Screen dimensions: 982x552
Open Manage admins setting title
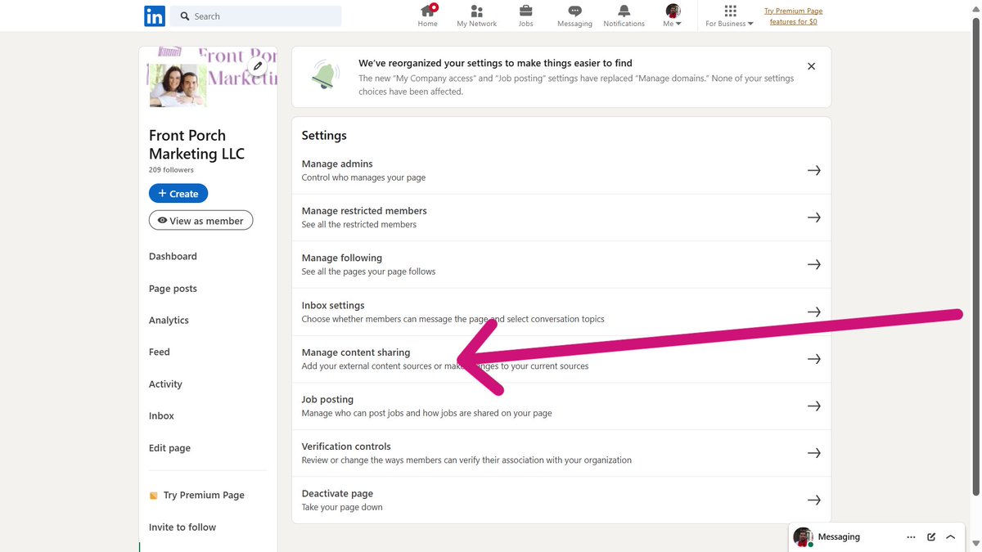(337, 164)
